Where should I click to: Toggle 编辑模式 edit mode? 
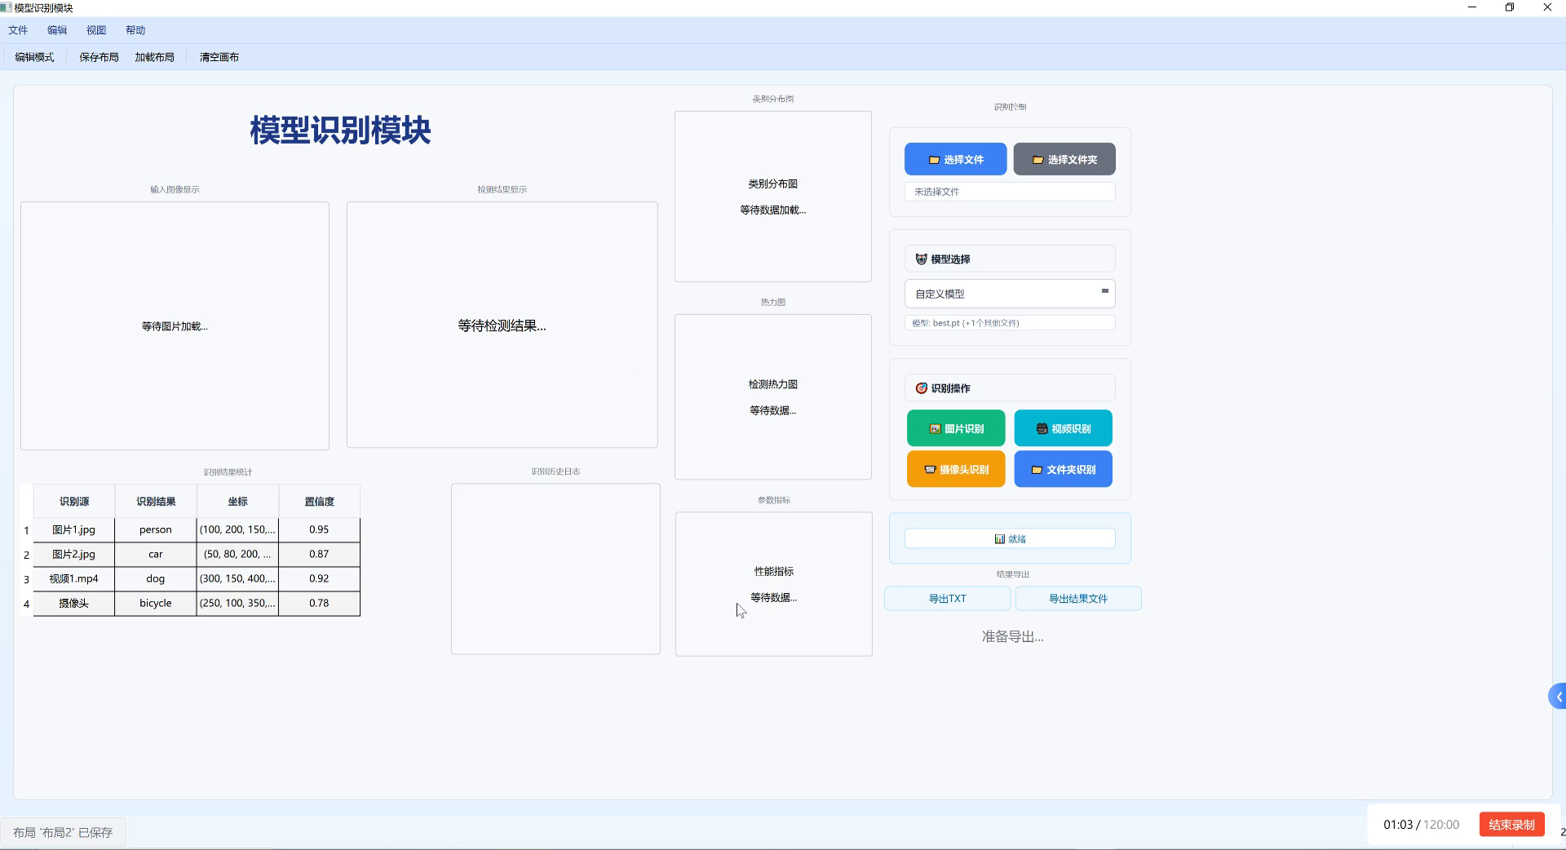coord(33,56)
